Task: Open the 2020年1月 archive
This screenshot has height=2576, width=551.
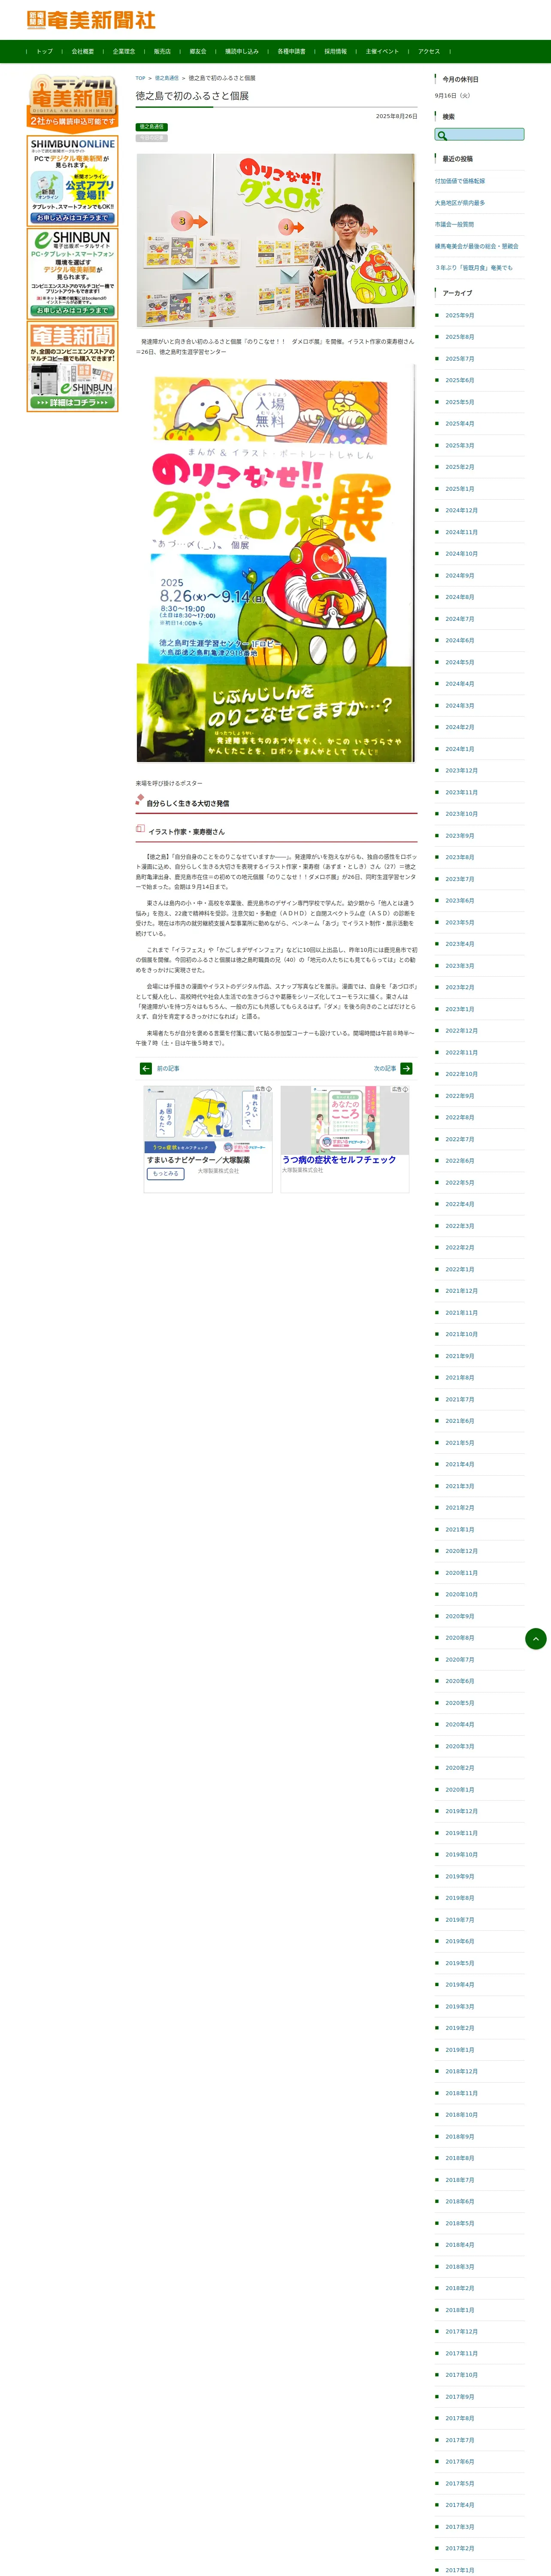Action: point(460,1790)
